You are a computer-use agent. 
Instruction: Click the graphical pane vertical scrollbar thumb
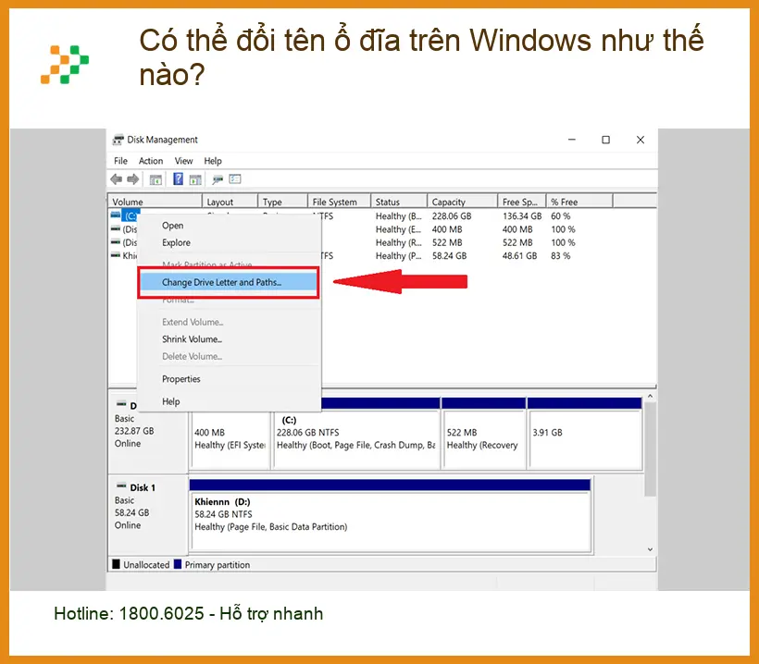pyautogui.click(x=650, y=449)
